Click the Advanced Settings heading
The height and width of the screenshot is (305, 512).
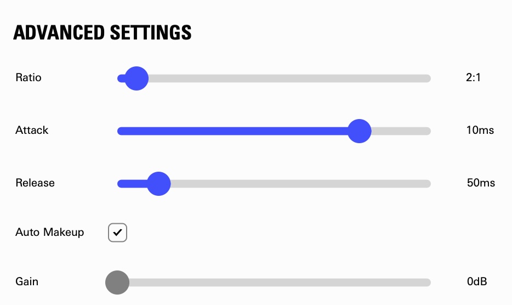(x=103, y=32)
